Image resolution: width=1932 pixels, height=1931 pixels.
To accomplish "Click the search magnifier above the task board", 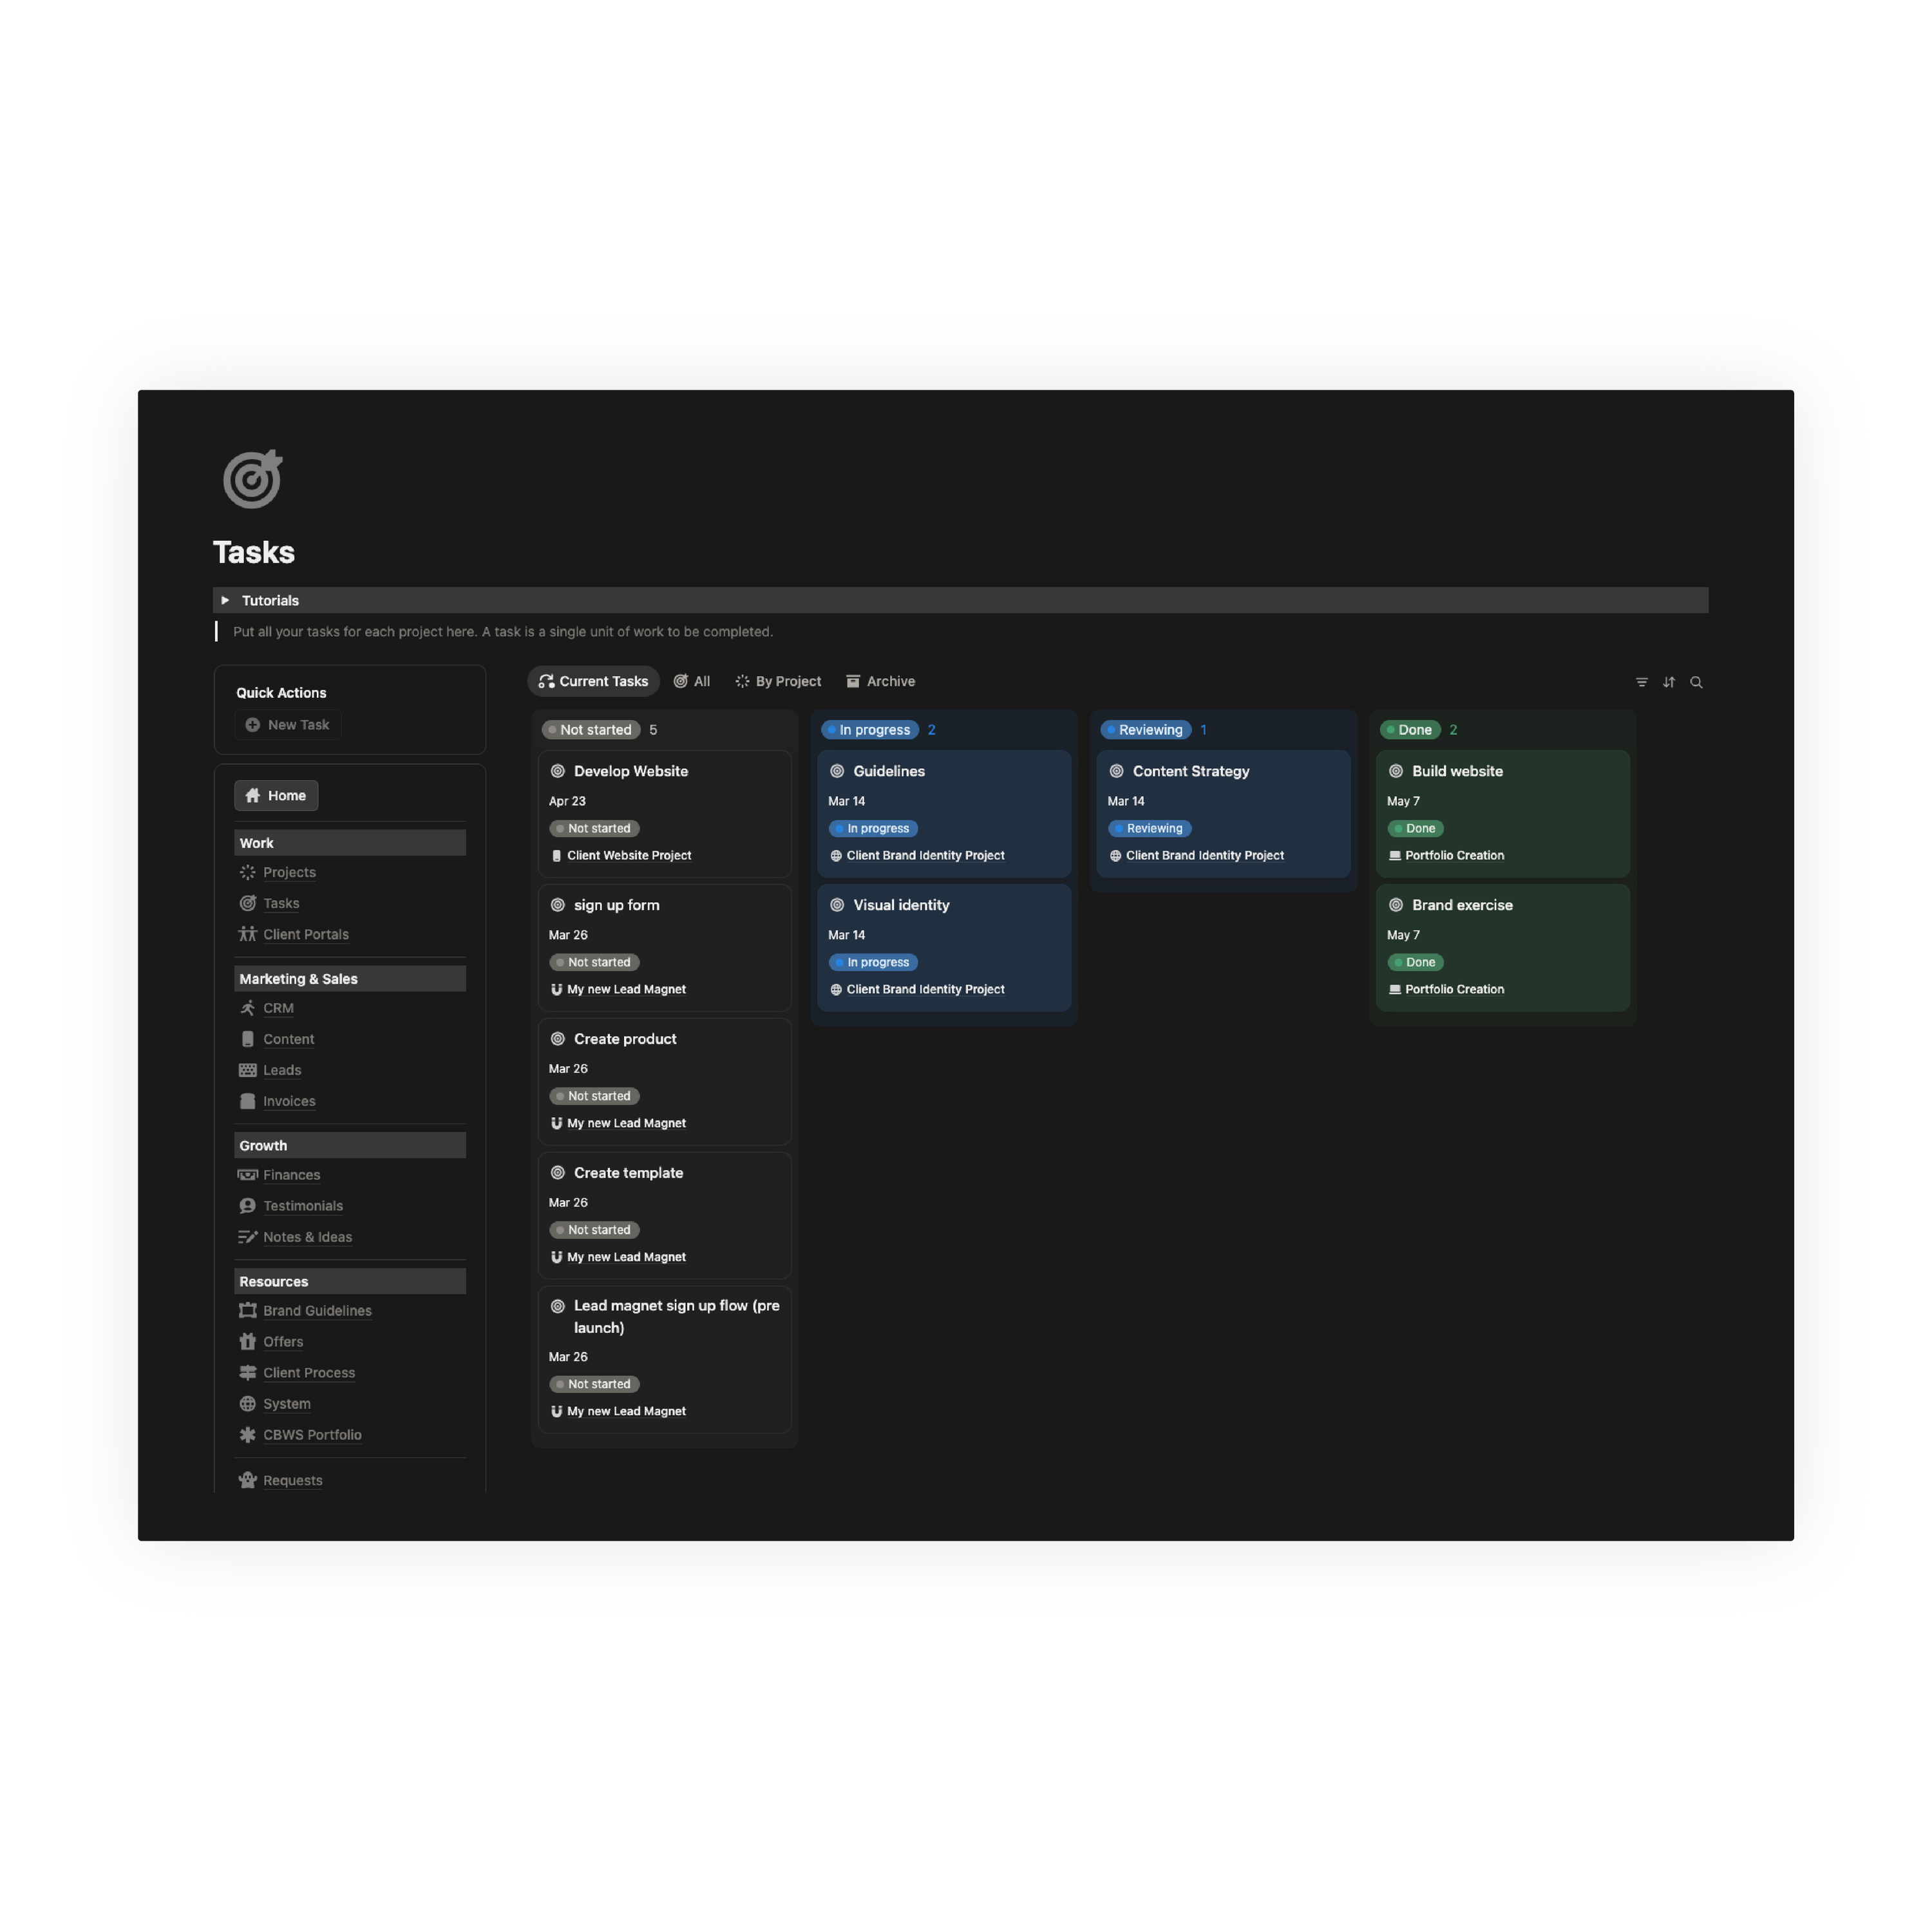I will click(1697, 681).
